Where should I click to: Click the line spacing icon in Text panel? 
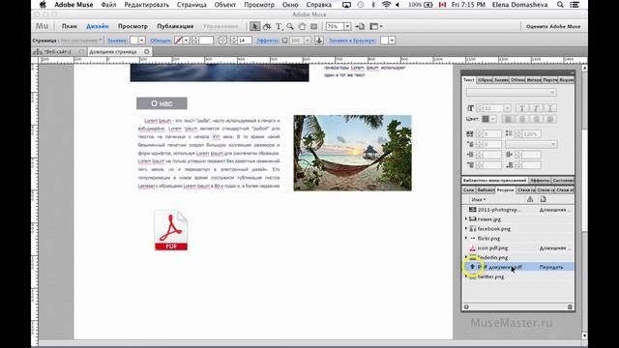point(509,134)
